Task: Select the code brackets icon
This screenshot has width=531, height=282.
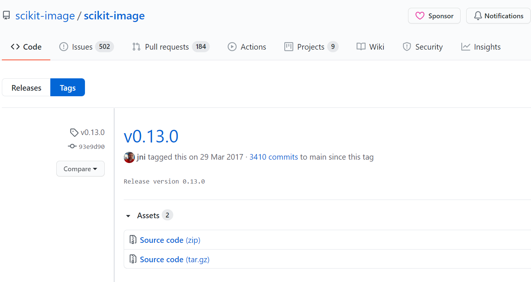Action: pos(15,47)
